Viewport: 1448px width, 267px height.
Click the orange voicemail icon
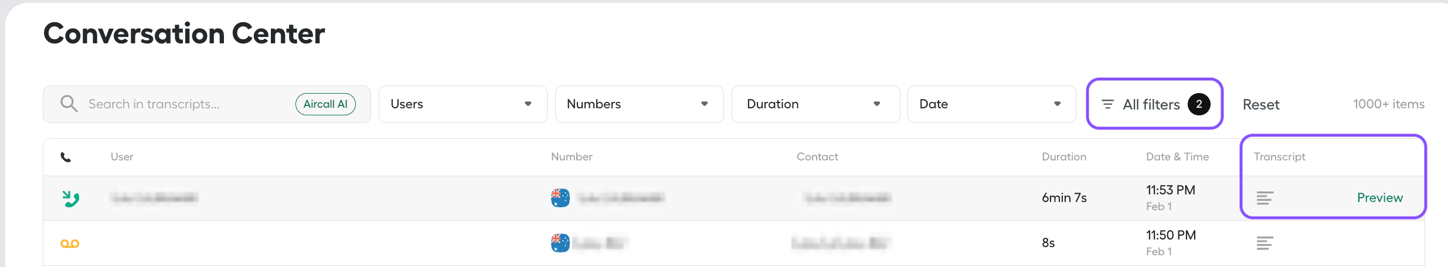point(70,243)
